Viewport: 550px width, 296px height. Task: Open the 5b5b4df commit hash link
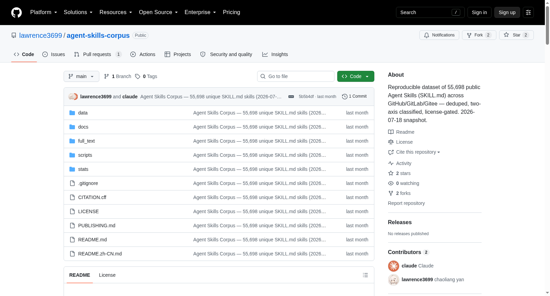point(306,97)
